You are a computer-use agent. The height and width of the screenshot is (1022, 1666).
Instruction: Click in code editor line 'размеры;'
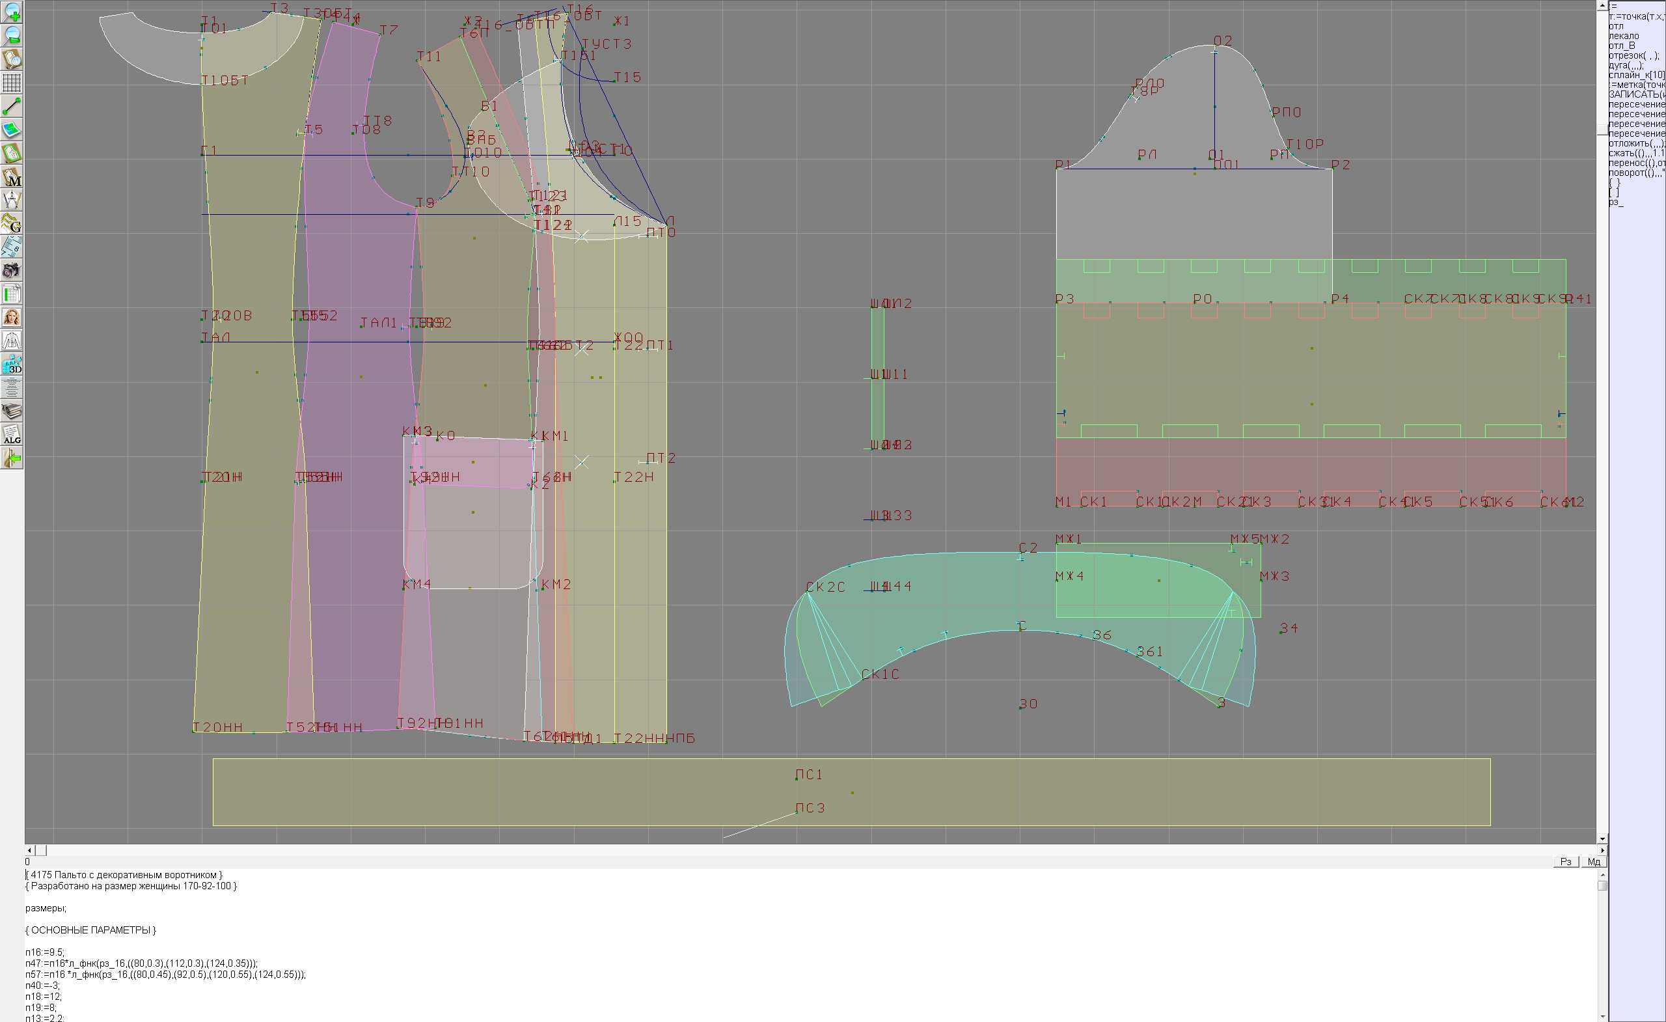(x=46, y=907)
